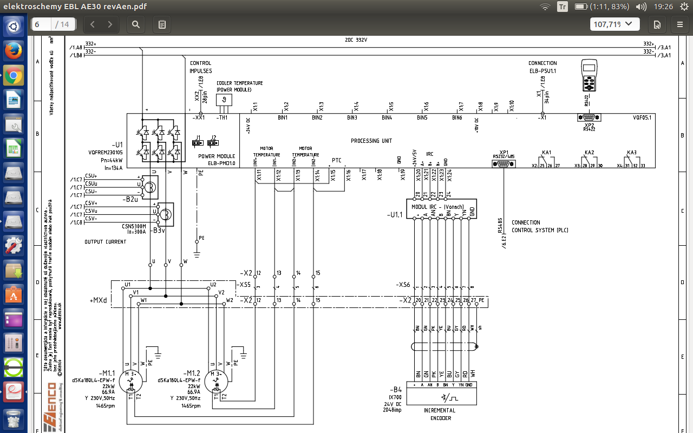Open the purple window launcher icon
Image resolution: width=693 pixels, height=433 pixels.
pyautogui.click(x=14, y=319)
